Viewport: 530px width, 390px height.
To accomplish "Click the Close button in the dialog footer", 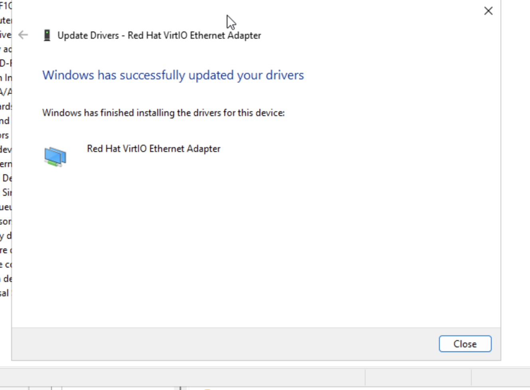I will click(465, 344).
